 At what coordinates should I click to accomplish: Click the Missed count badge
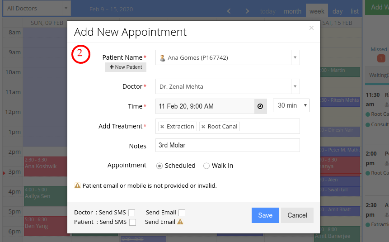pos(381,58)
